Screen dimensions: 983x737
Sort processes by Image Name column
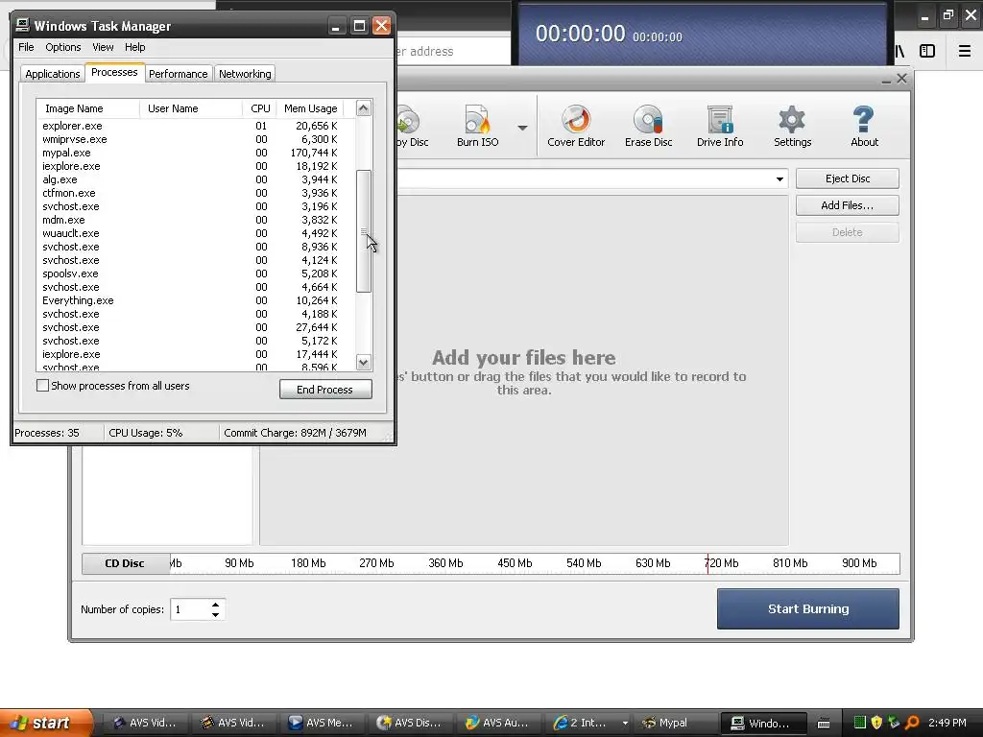tap(87, 108)
